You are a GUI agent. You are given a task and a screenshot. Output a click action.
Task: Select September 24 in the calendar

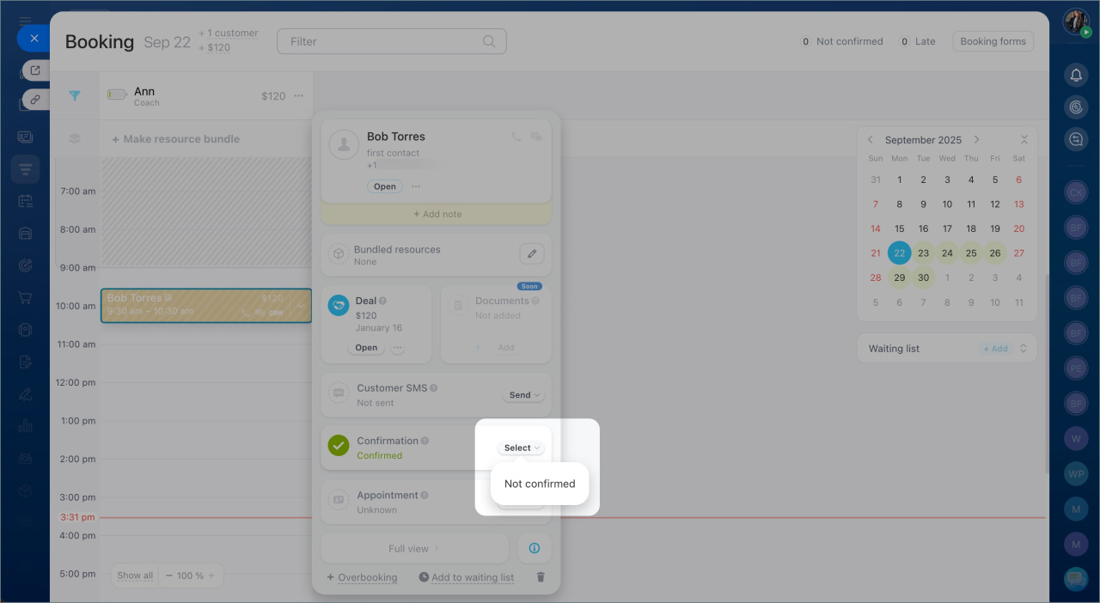pyautogui.click(x=947, y=253)
